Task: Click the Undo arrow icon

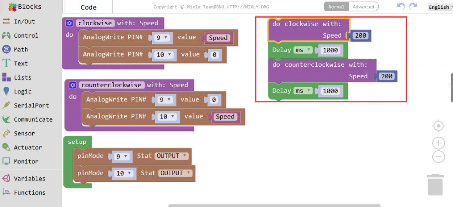Action: (401, 6)
